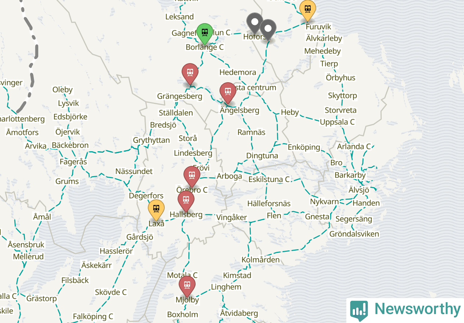The width and height of the screenshot is (464, 323).
Task: Open the Newsworthy logo link
Action: 405,310
